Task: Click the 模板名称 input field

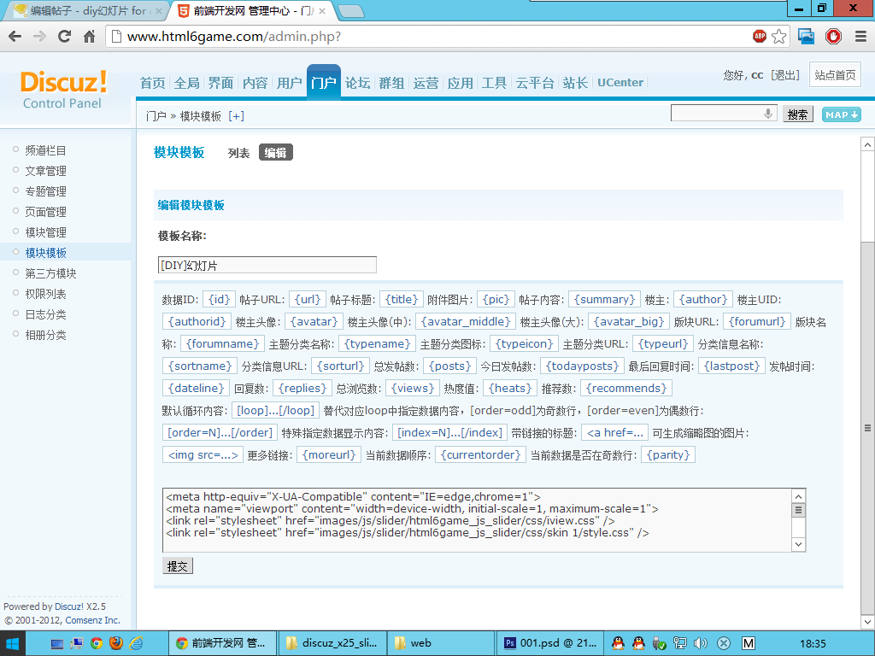Action: [x=267, y=265]
